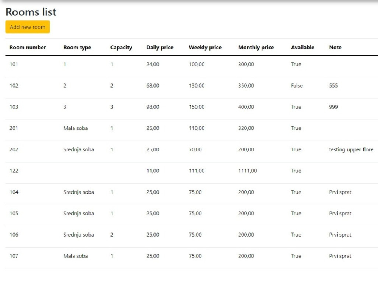This screenshot has height=283, width=378.
Task: Click the Add new room button
Action: (x=28, y=27)
